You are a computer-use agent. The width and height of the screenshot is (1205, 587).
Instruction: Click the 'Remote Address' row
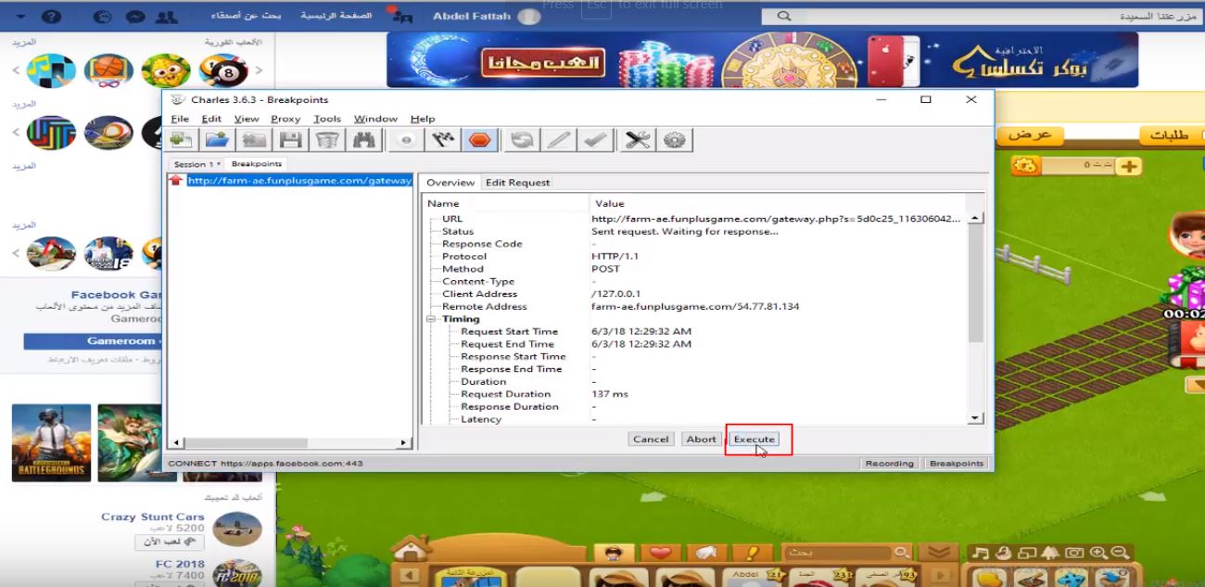point(695,307)
